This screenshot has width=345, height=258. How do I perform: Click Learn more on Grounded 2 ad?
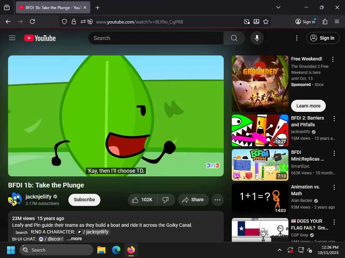coord(308,106)
